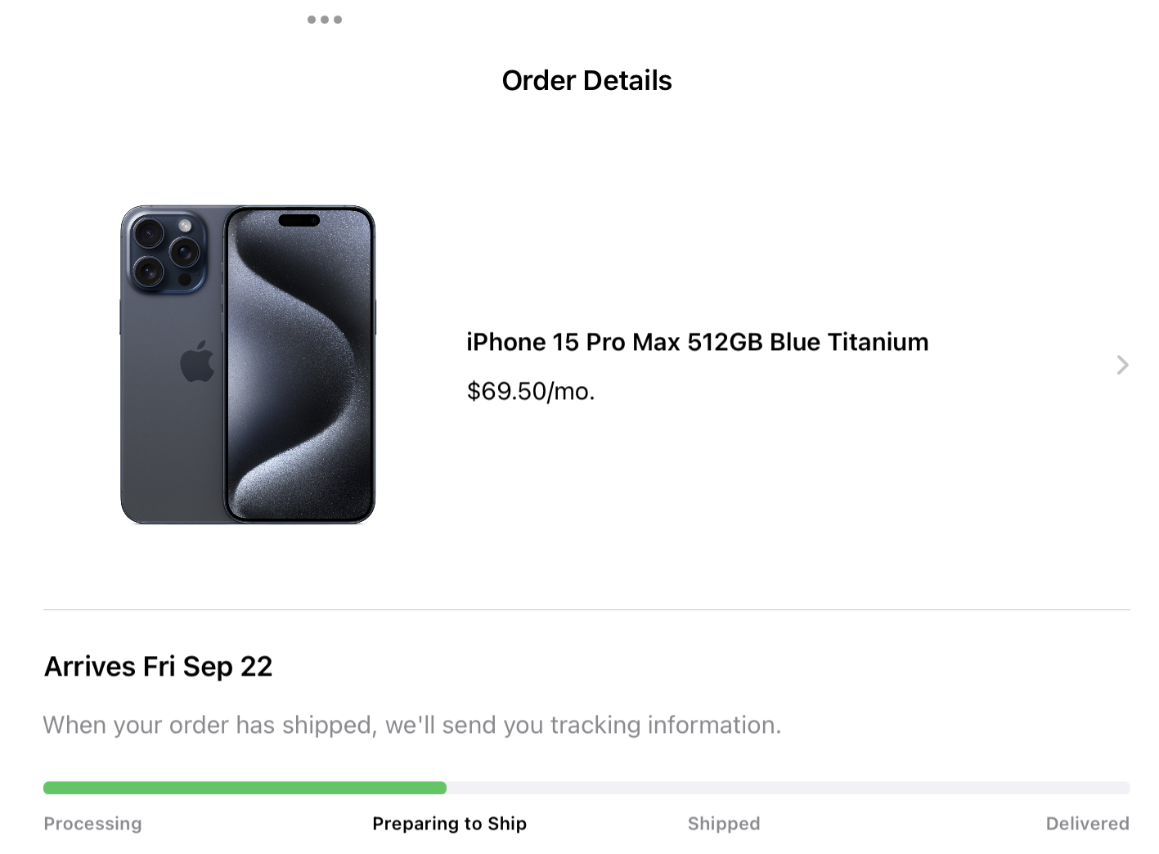Select iPhone 15 Pro Max 512GB Blue Titanium title
1159x854 pixels.
click(697, 342)
